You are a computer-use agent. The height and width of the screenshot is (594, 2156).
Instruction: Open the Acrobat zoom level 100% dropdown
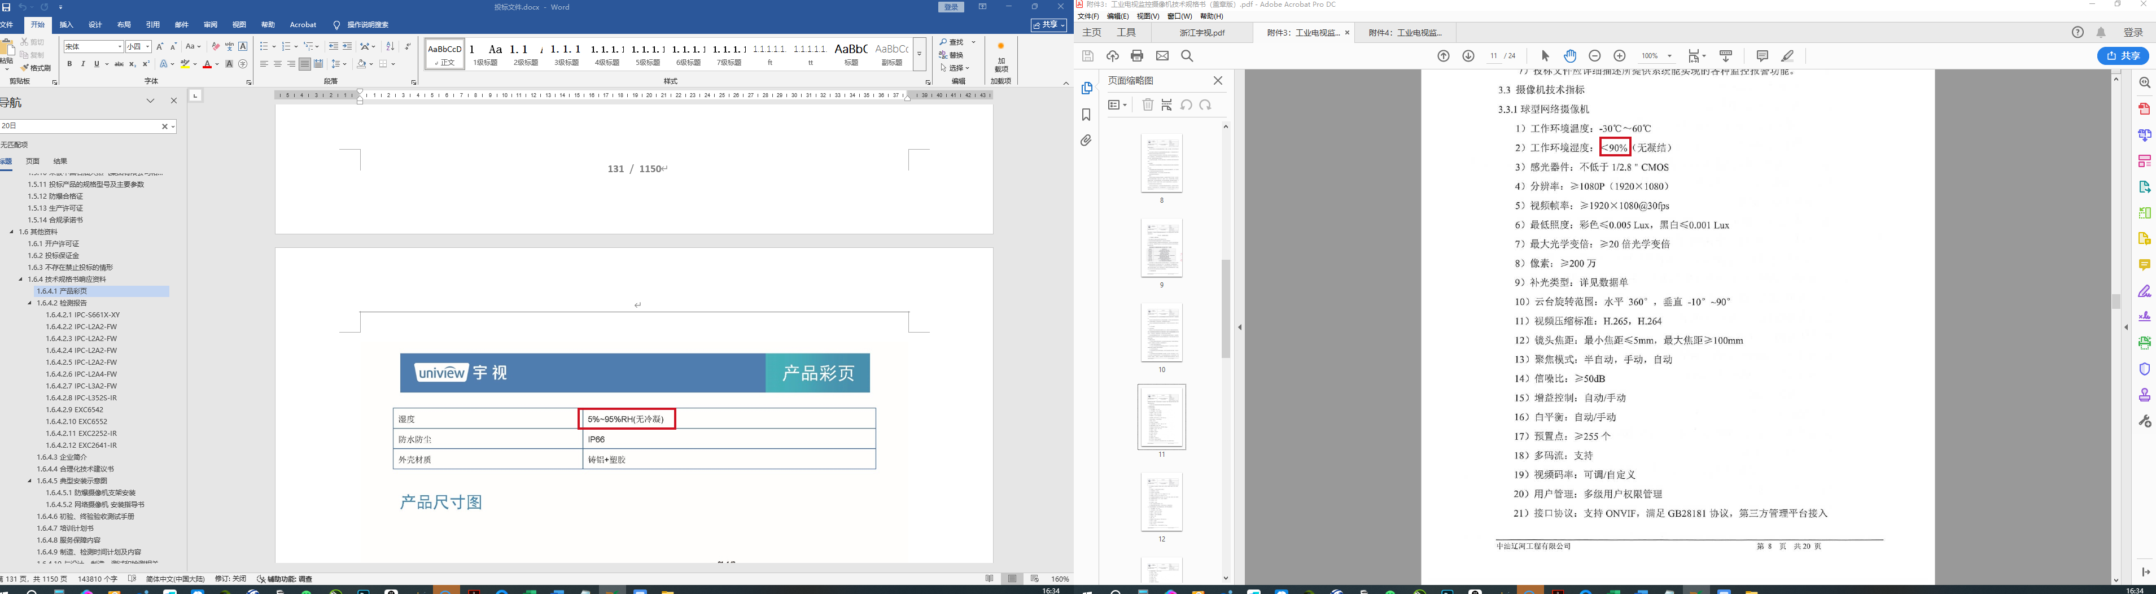pyautogui.click(x=1670, y=56)
